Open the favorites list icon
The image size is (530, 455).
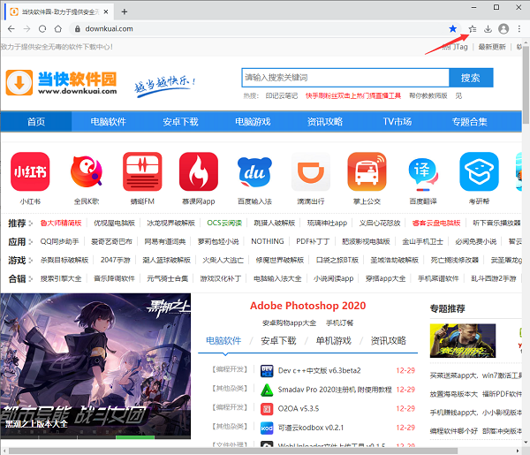(473, 29)
